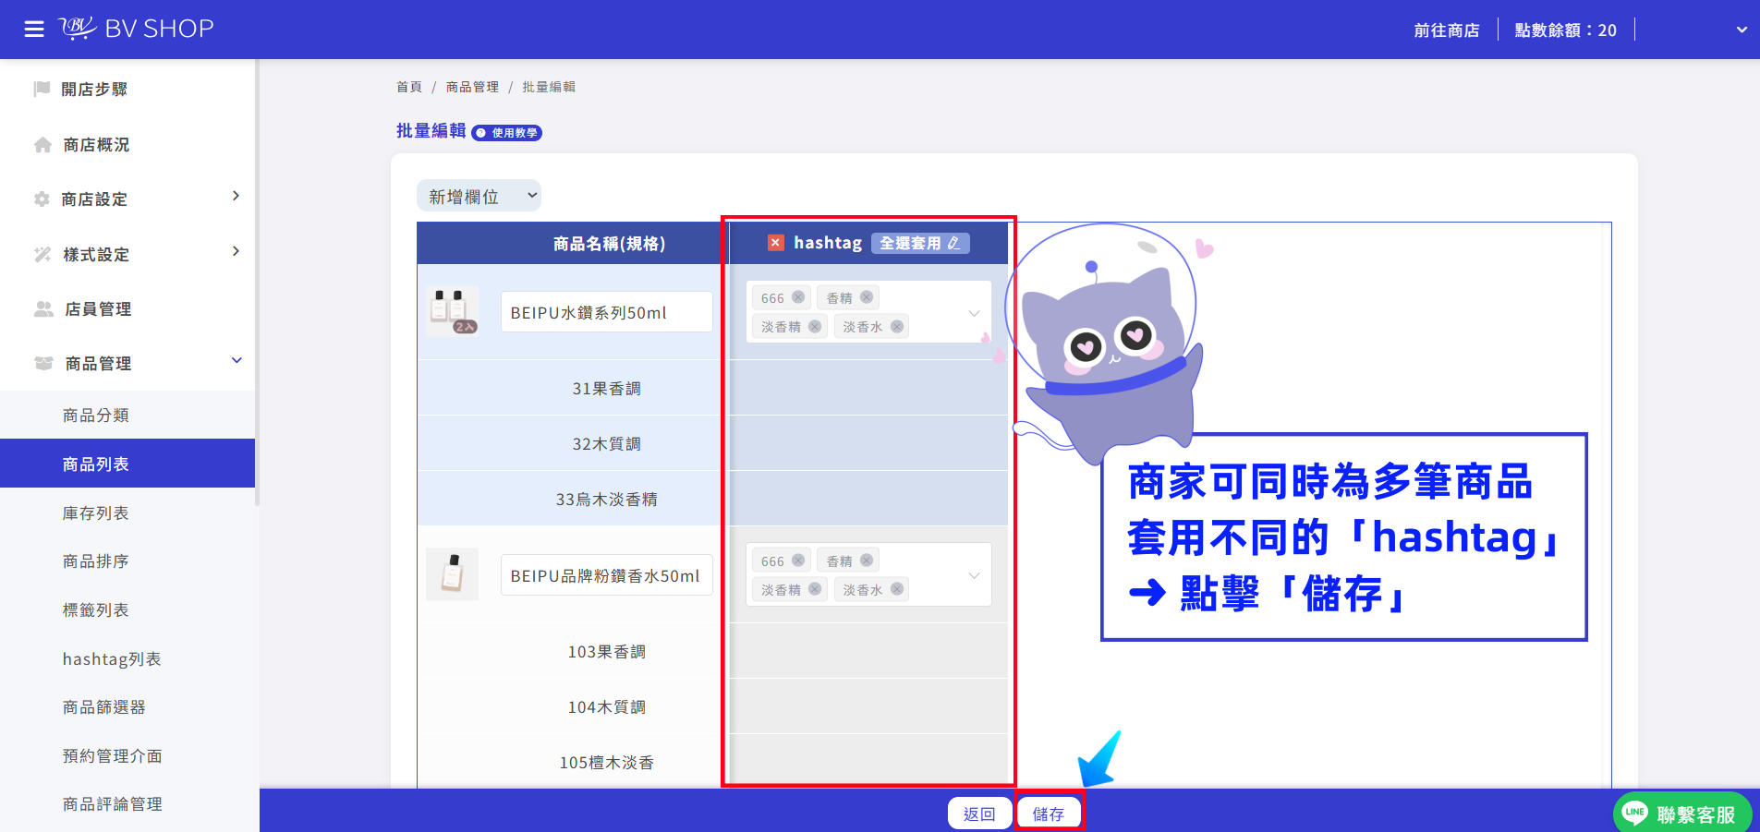Remove tag 淡香水 from BEIPU品牌粉鑽香水50ml
Viewport: 1760px width, 832px height.
pyautogui.click(x=897, y=588)
